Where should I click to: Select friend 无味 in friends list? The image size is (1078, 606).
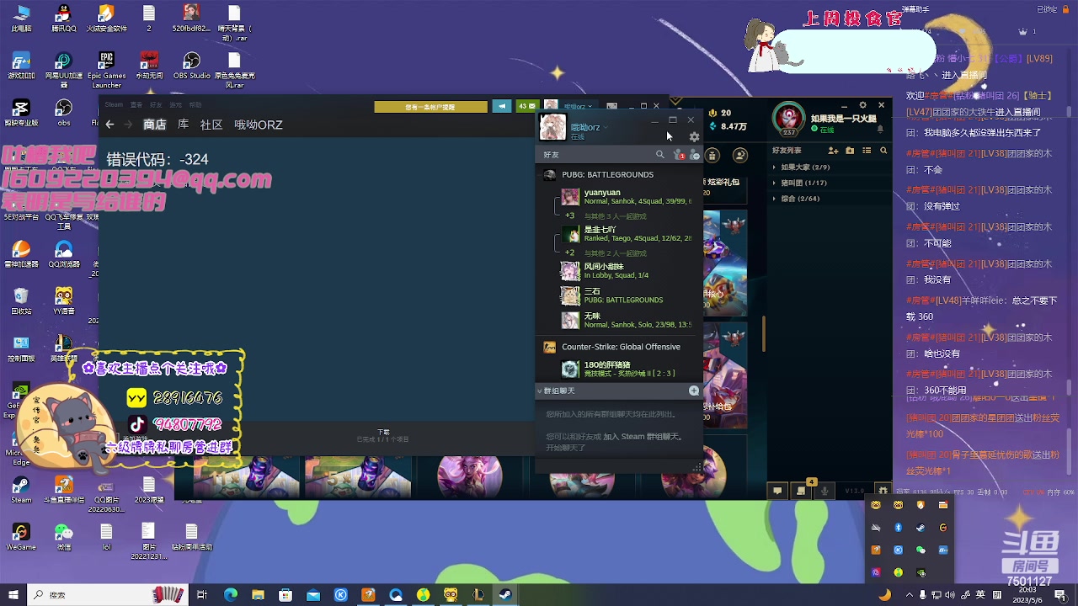[627, 320]
